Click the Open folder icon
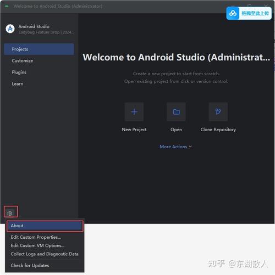Image resolution: width=275 pixels, height=275 pixels. point(176,111)
